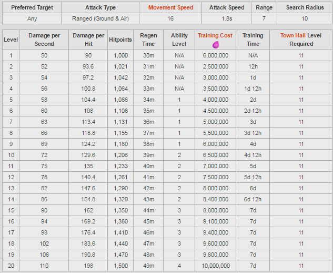Click the pink elixir drop icon
333x273 pixels.
(x=216, y=45)
